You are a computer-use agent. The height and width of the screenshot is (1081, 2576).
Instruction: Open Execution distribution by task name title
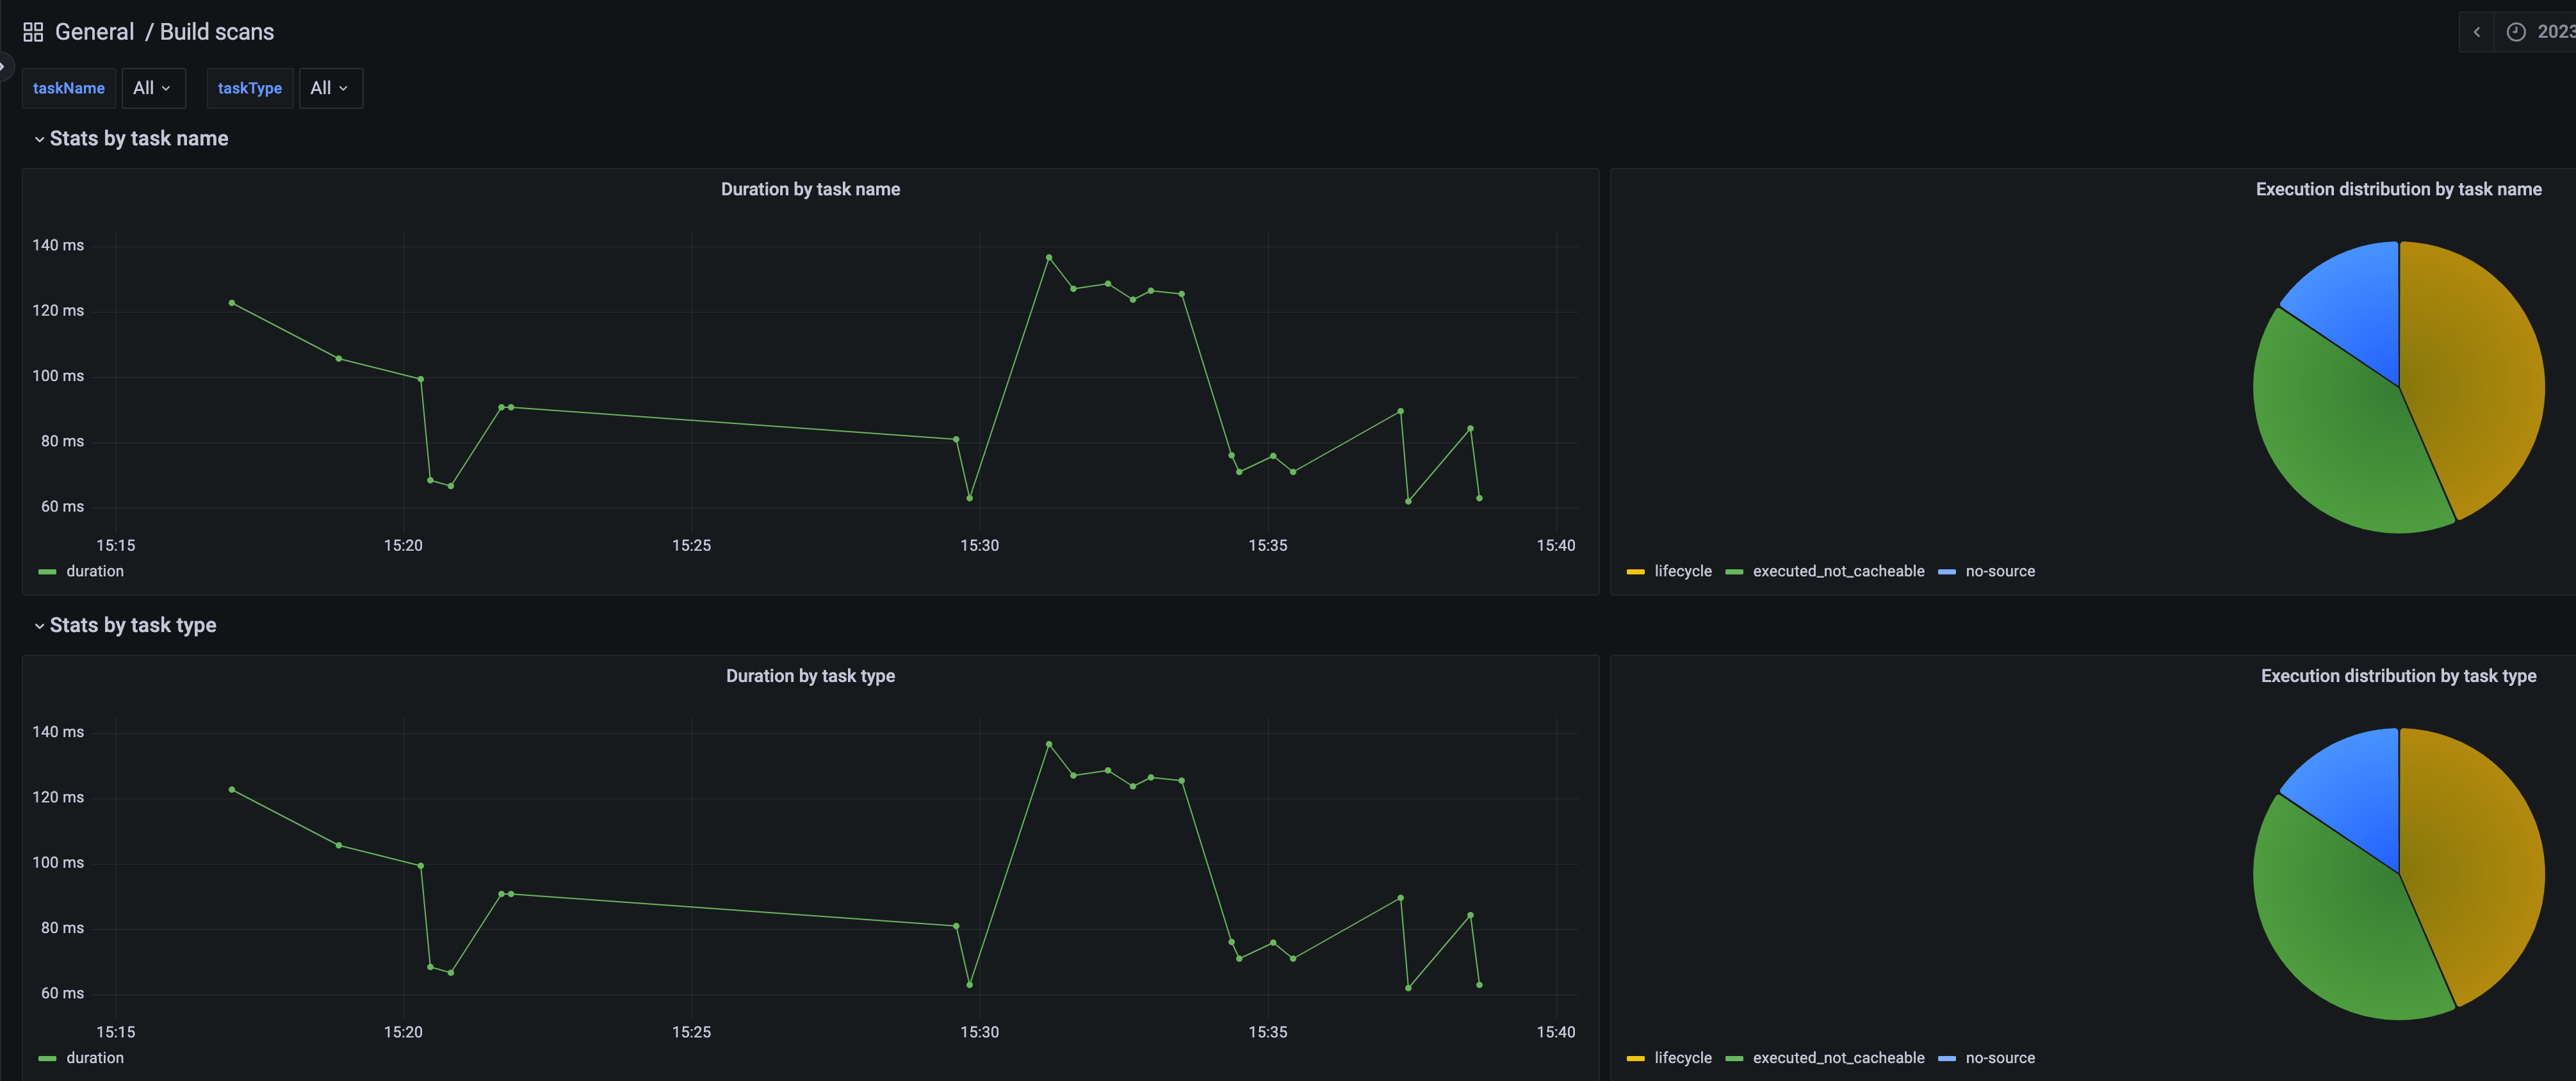point(2398,189)
